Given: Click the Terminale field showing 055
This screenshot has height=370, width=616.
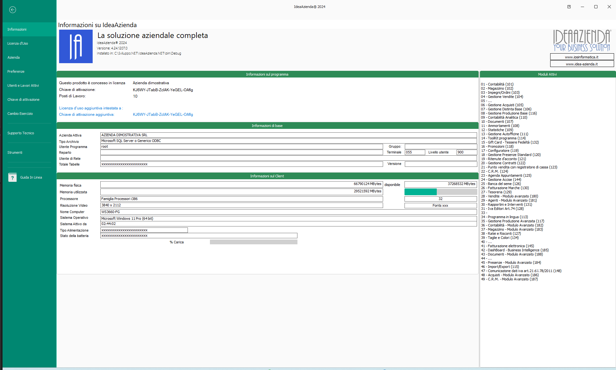Looking at the screenshot, I should tap(415, 152).
